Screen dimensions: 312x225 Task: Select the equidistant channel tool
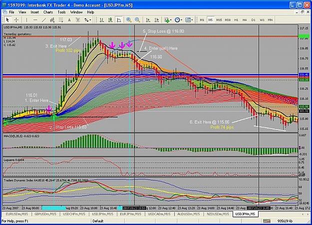point(52,20)
